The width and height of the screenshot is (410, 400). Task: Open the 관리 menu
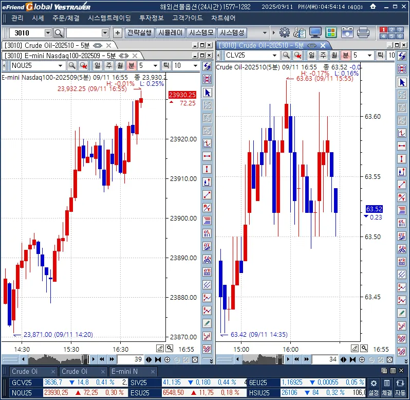pos(17,18)
